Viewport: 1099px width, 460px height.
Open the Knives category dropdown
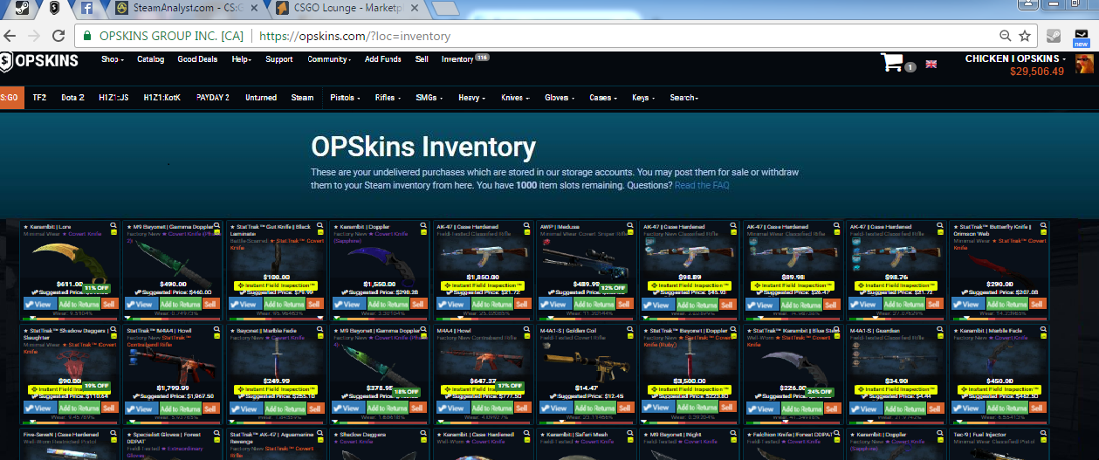[x=514, y=98]
